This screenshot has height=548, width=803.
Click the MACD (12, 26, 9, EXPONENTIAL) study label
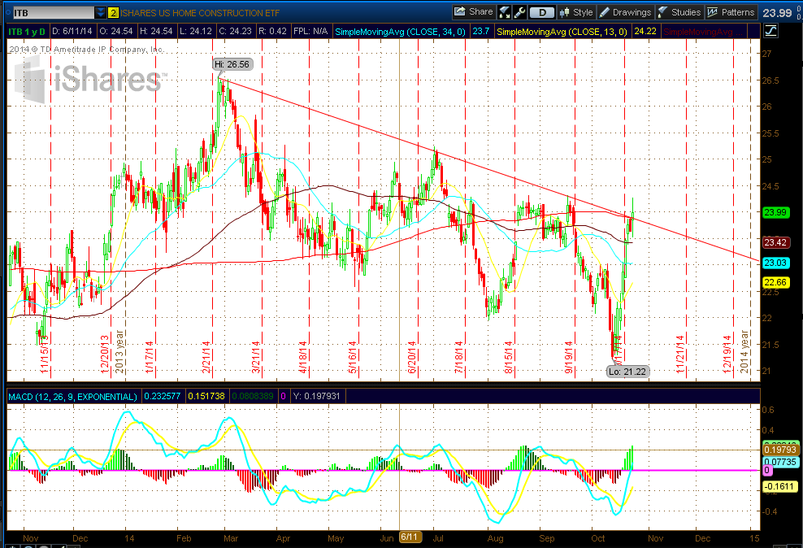point(72,397)
